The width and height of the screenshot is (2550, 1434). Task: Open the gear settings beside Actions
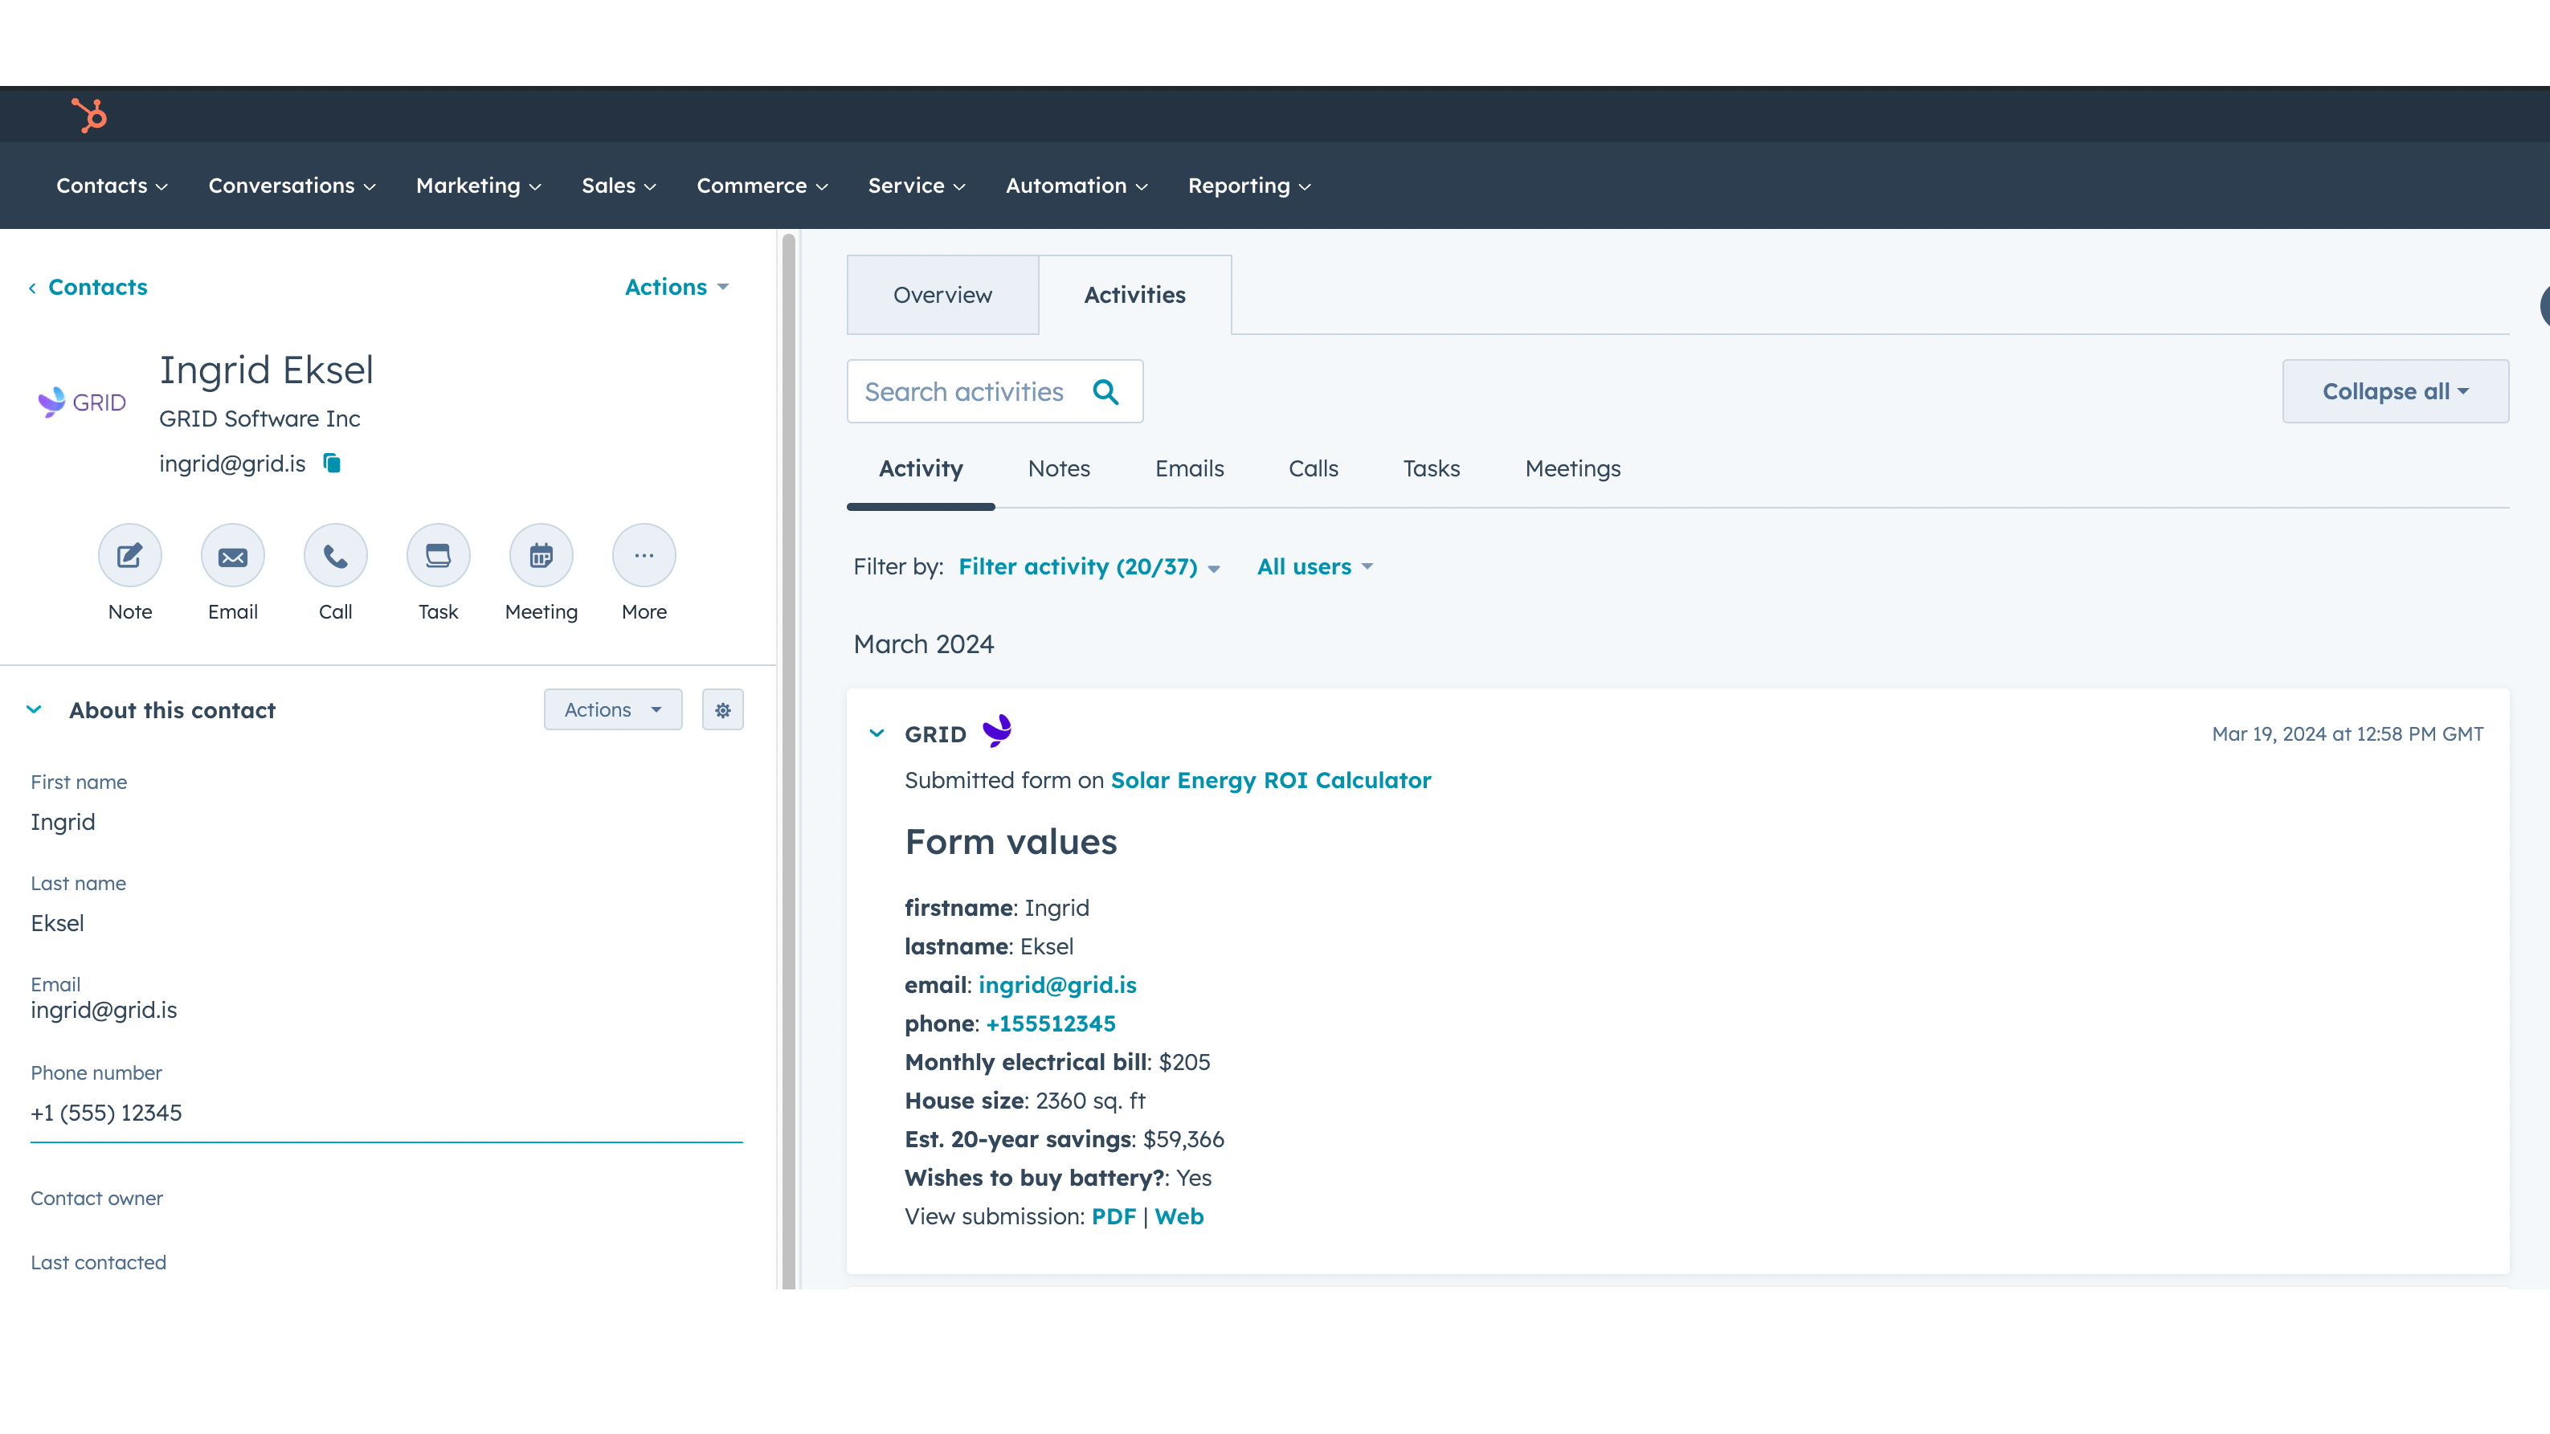click(722, 709)
